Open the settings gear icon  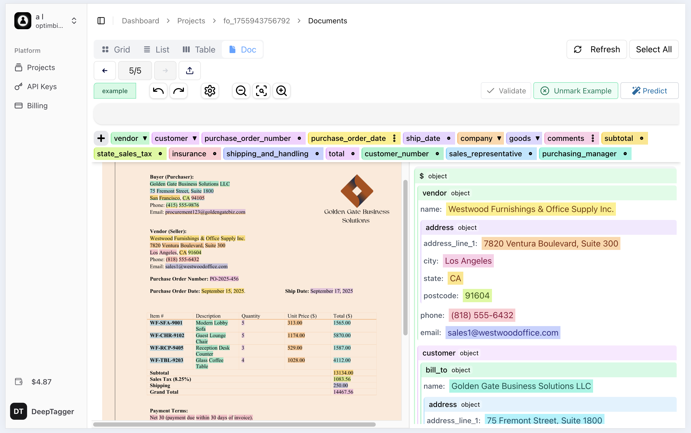210,91
